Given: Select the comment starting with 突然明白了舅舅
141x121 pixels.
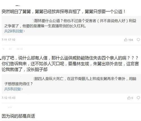Looking at the screenshot, I should click(64, 12).
